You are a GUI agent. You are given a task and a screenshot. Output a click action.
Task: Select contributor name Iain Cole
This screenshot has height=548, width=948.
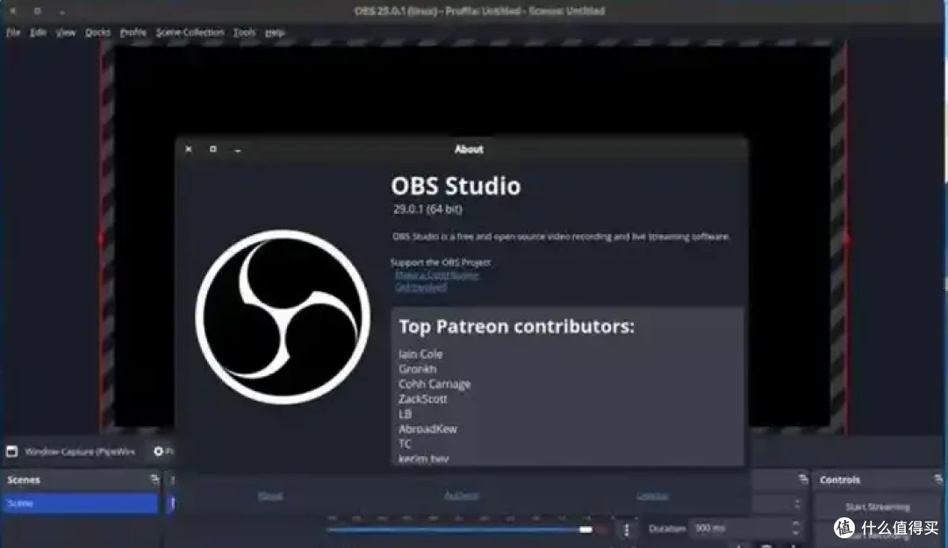coord(420,354)
